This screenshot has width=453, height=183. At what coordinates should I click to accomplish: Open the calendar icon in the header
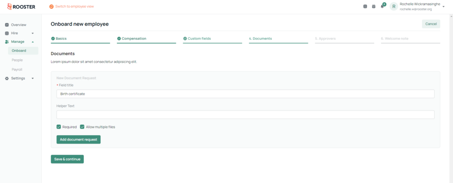tap(373, 6)
